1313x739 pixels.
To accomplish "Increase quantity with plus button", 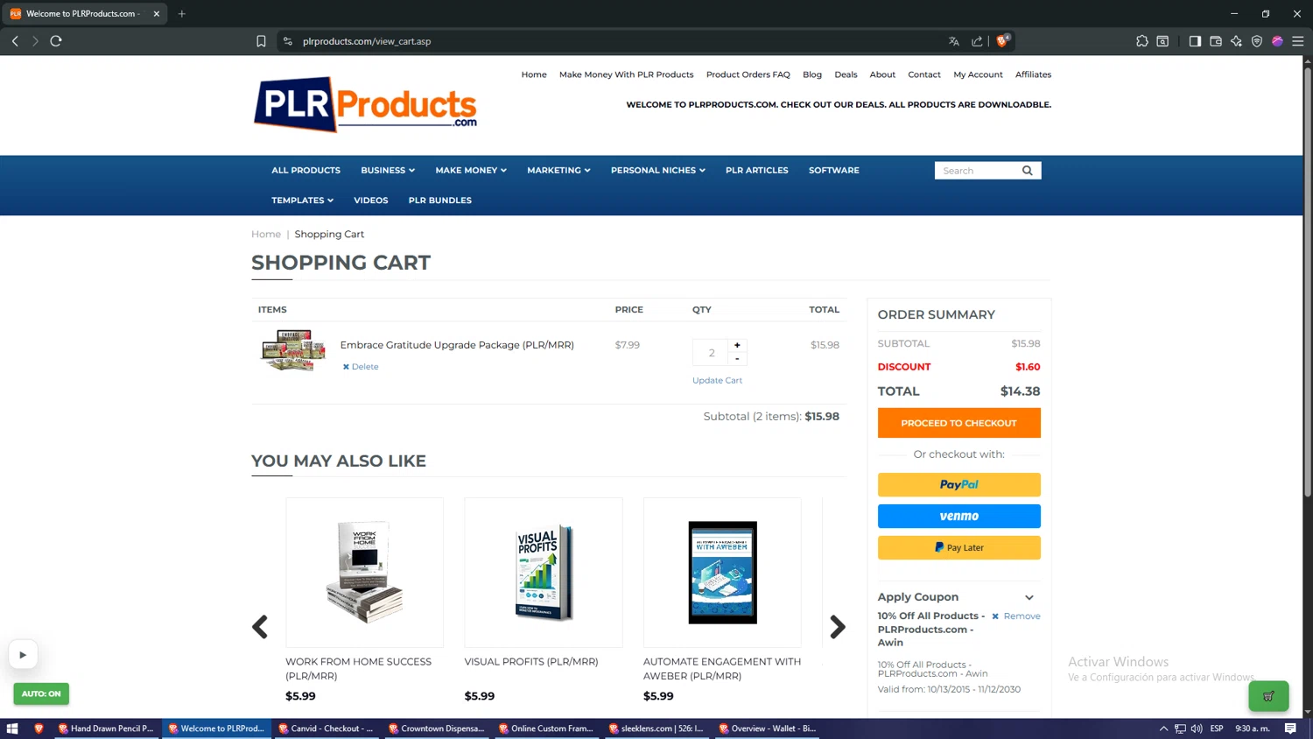I will point(737,345).
